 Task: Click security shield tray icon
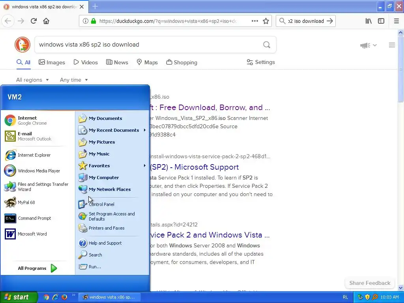tap(367, 297)
